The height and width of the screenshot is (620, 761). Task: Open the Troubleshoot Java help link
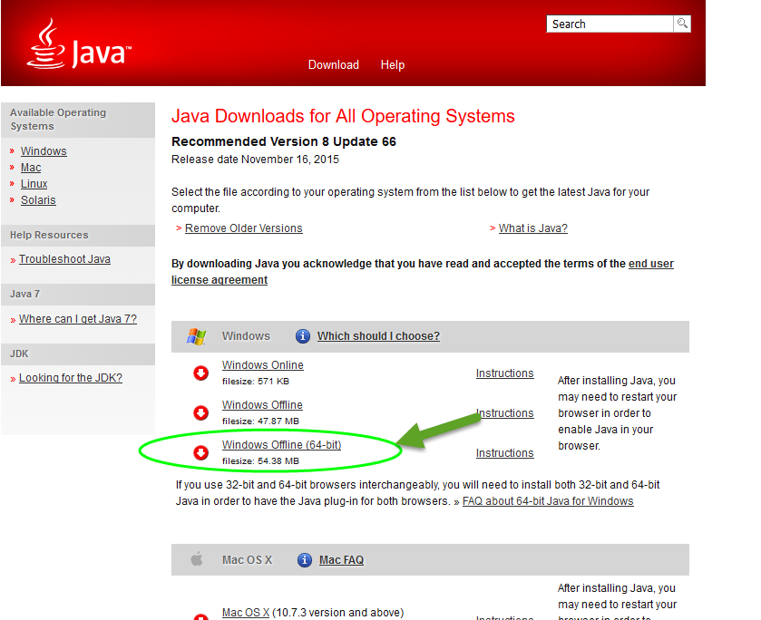(64, 259)
